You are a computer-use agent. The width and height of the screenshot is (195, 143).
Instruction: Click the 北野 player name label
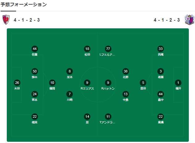125,77
